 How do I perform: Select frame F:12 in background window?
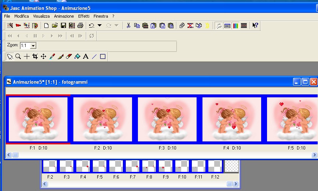tap(215, 166)
